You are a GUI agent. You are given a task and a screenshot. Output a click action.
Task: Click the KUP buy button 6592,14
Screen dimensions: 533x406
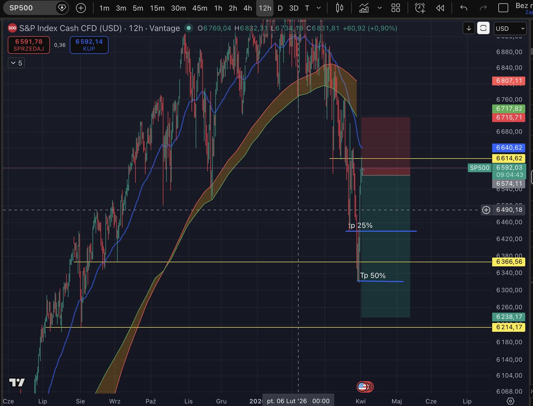pos(89,45)
